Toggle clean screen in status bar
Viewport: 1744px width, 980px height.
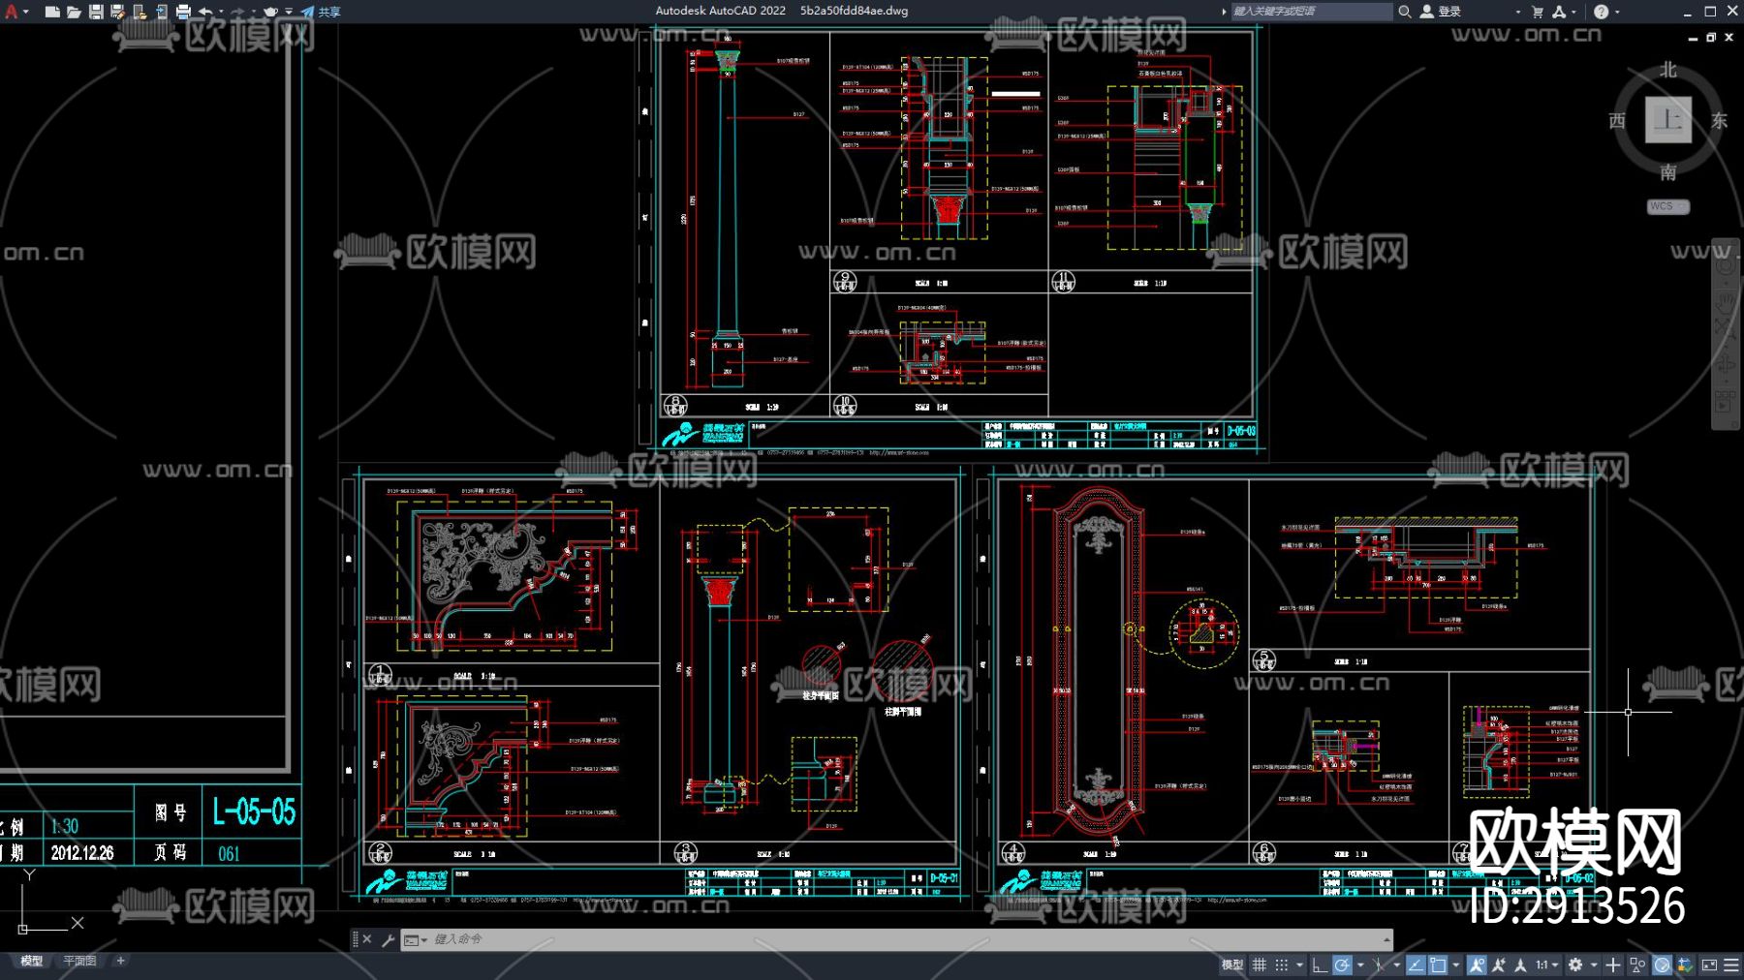pos(1709,965)
